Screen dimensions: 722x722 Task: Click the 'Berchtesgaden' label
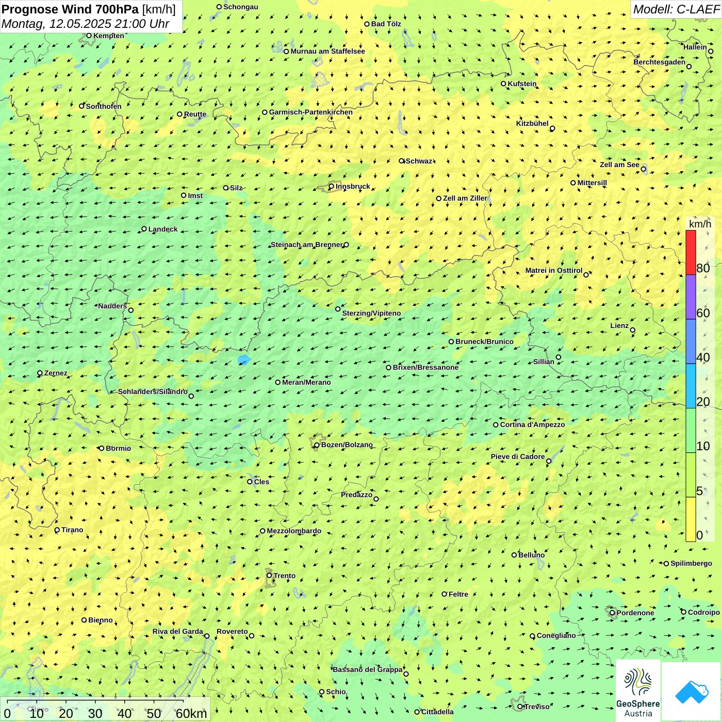pyautogui.click(x=660, y=62)
